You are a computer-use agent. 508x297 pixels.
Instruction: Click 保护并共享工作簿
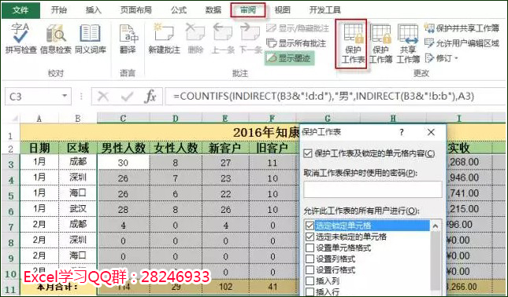pyautogui.click(x=462, y=28)
